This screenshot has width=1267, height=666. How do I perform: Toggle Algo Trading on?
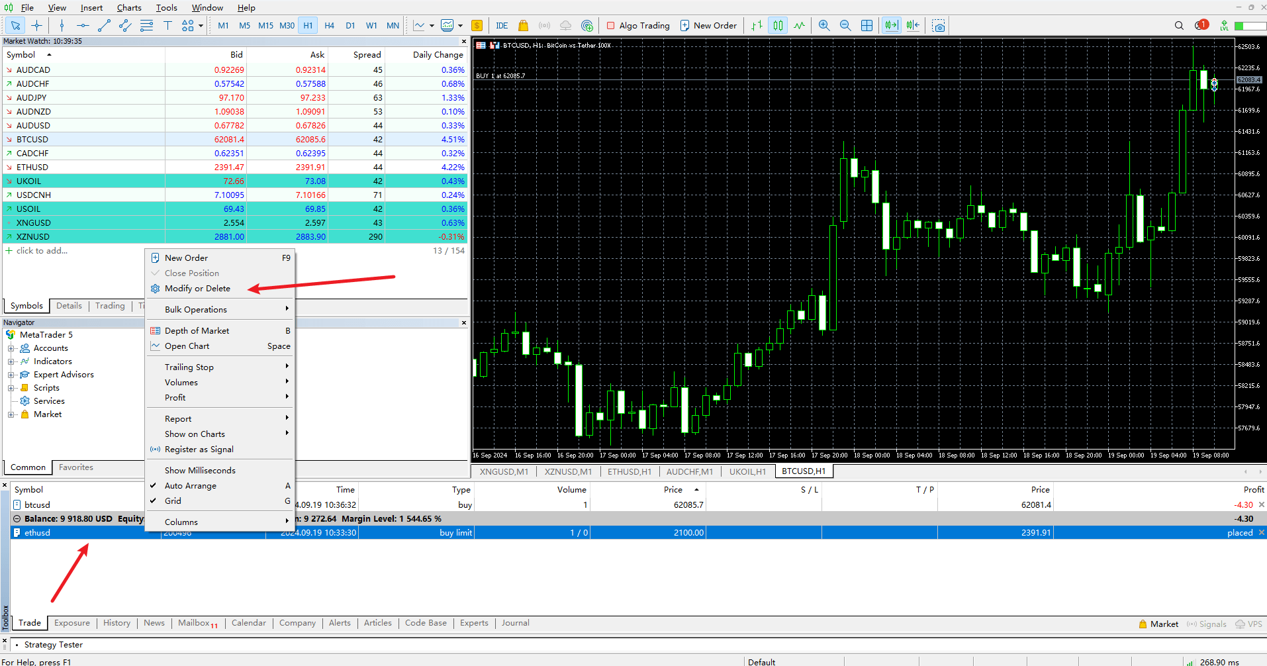(x=638, y=26)
